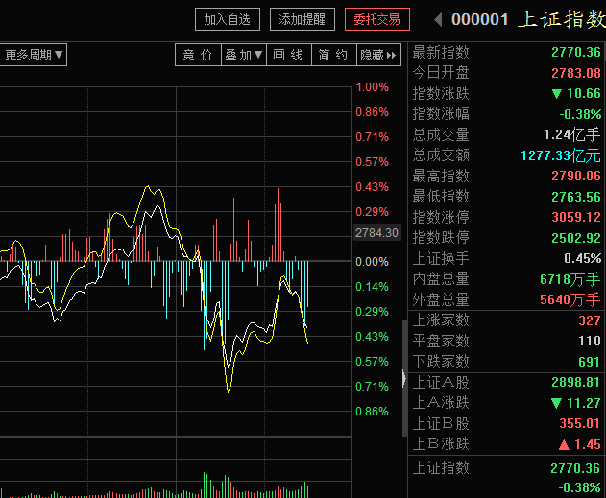The height and width of the screenshot is (498, 606).
Task: Open the 更多周期 dropdown
Action: pos(34,55)
